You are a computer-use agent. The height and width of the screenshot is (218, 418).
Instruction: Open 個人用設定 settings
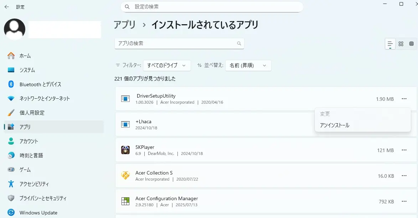point(54,113)
